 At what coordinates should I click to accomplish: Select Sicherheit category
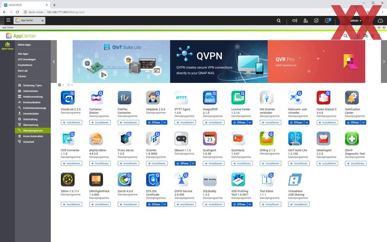coord(33,142)
